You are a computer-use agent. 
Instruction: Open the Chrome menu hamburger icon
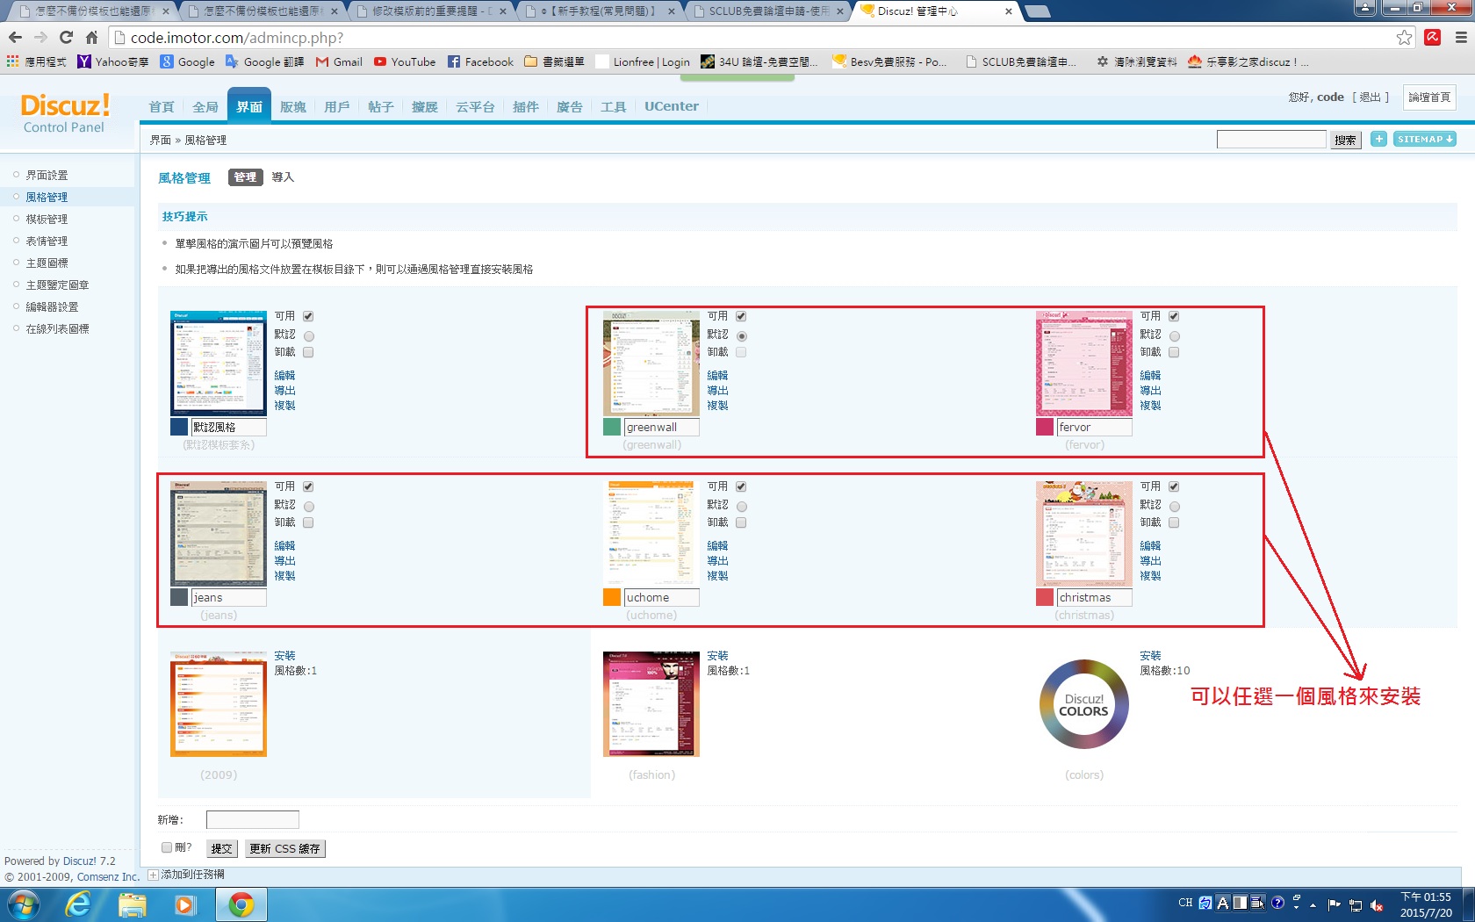pos(1461,37)
